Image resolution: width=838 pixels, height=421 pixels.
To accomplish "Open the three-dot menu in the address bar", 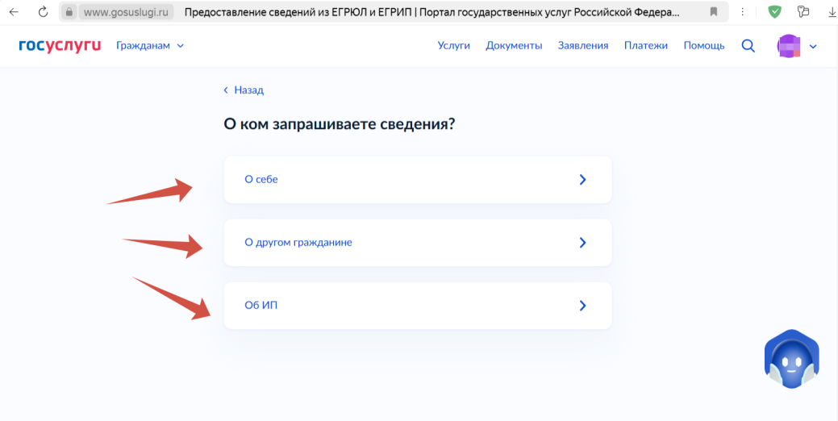I will coord(743,12).
